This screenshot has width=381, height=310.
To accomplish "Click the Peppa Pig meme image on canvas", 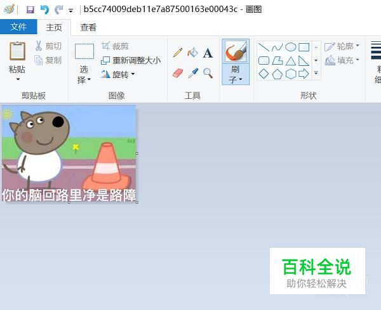I will coord(69,153).
